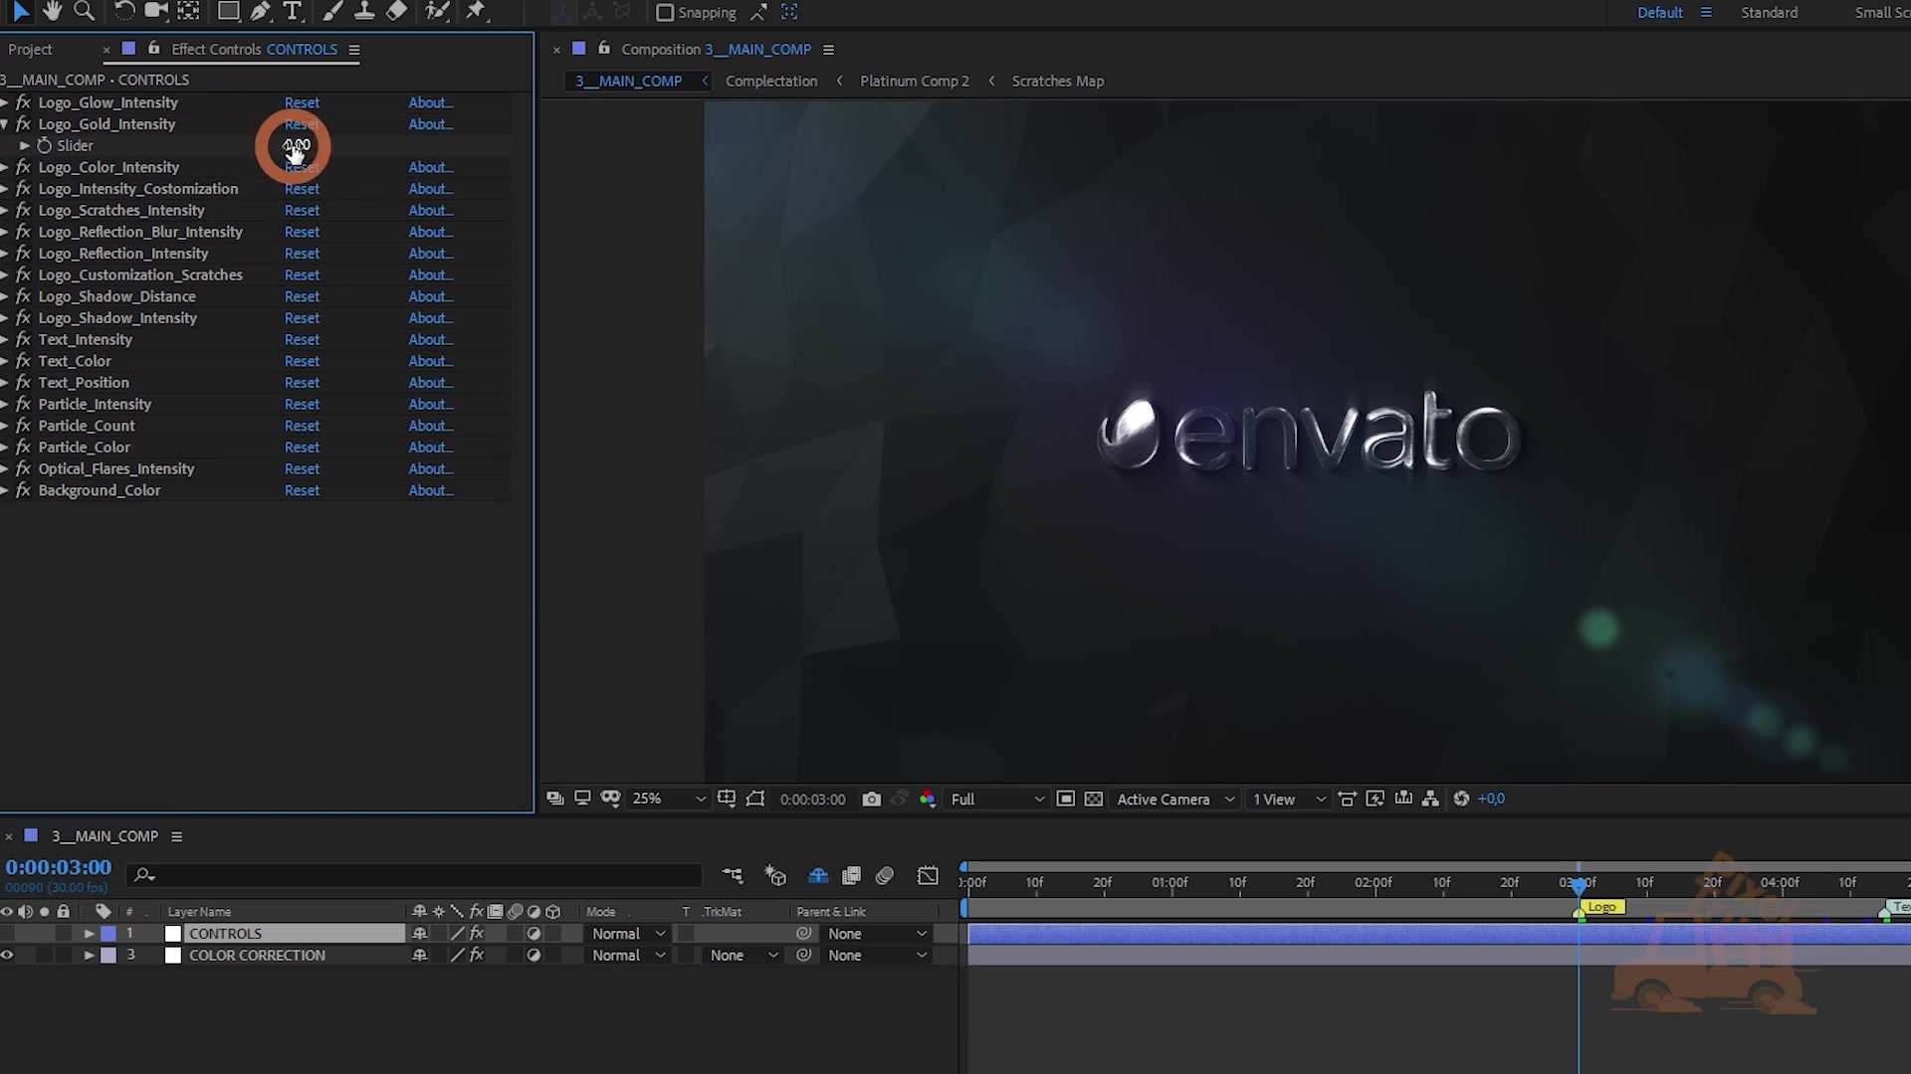Select the Platinum Comp 2 breadcrumb tab
This screenshot has height=1074, width=1911.
click(x=914, y=81)
